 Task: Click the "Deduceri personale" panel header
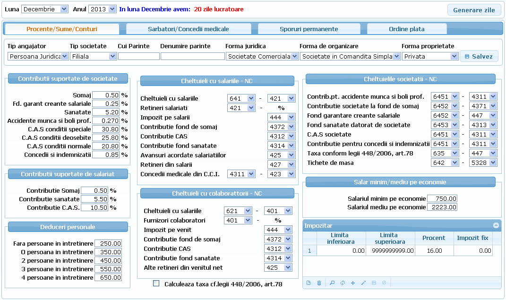pyautogui.click(x=68, y=227)
